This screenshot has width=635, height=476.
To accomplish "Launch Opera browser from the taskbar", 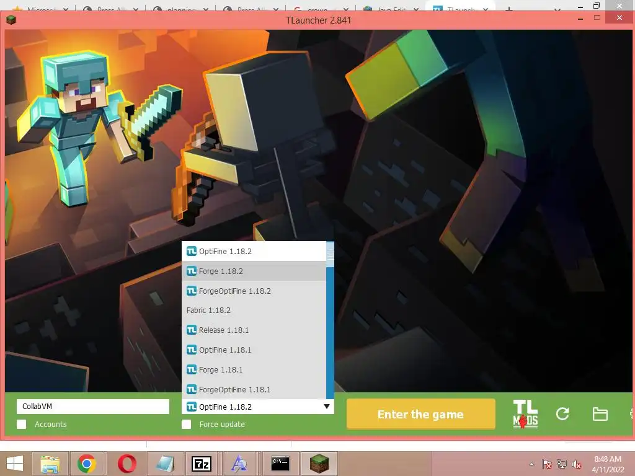I will [x=127, y=464].
